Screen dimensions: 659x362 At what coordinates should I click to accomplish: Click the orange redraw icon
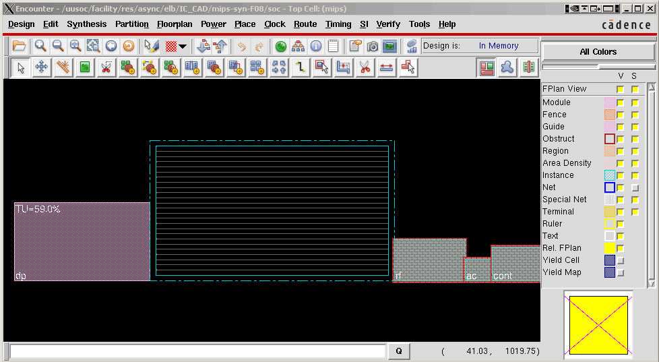tap(129, 45)
